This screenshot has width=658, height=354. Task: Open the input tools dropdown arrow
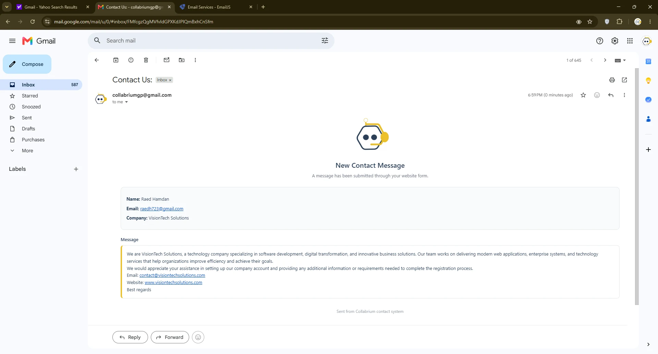[624, 60]
